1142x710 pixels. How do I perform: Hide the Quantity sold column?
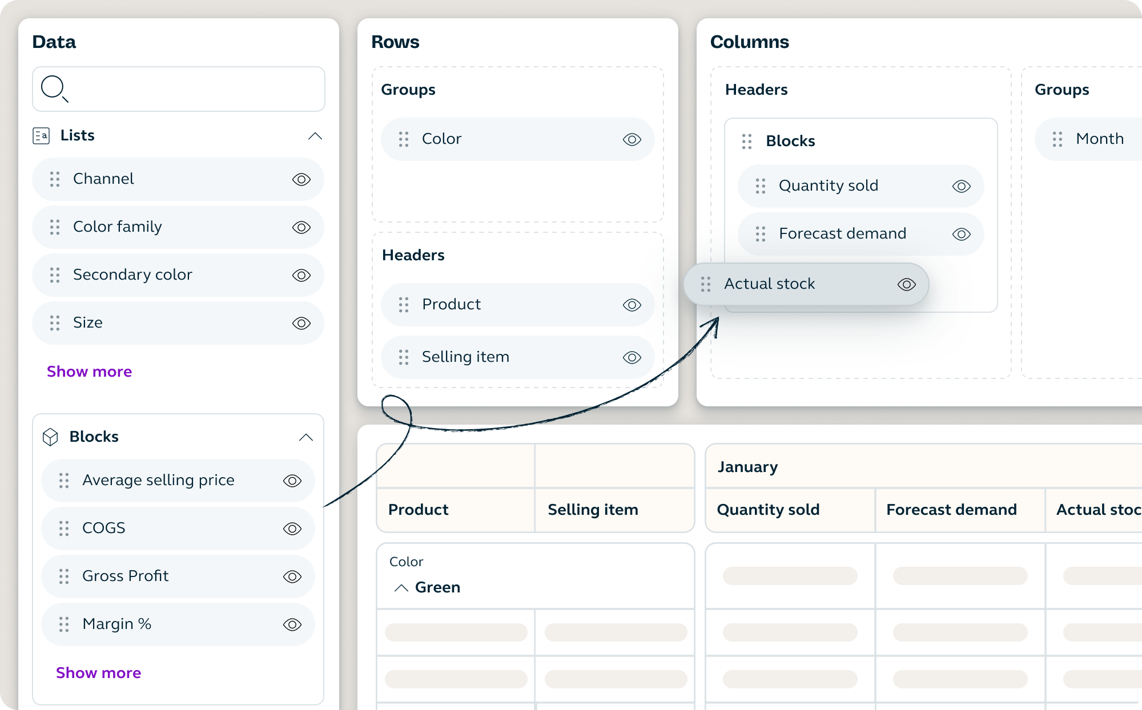click(x=962, y=186)
